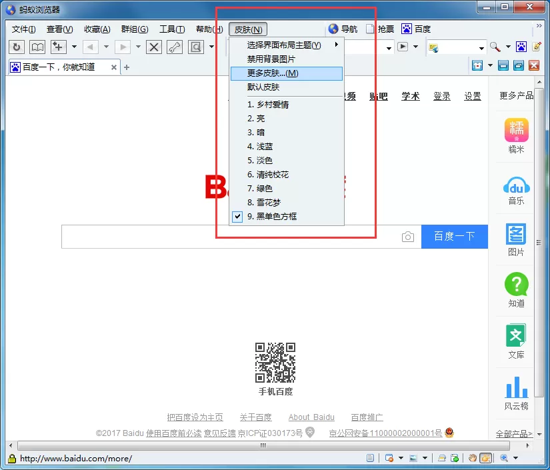Click the status bar zoom magnifier icon
The width and height of the screenshot is (550, 470).
[504, 458]
